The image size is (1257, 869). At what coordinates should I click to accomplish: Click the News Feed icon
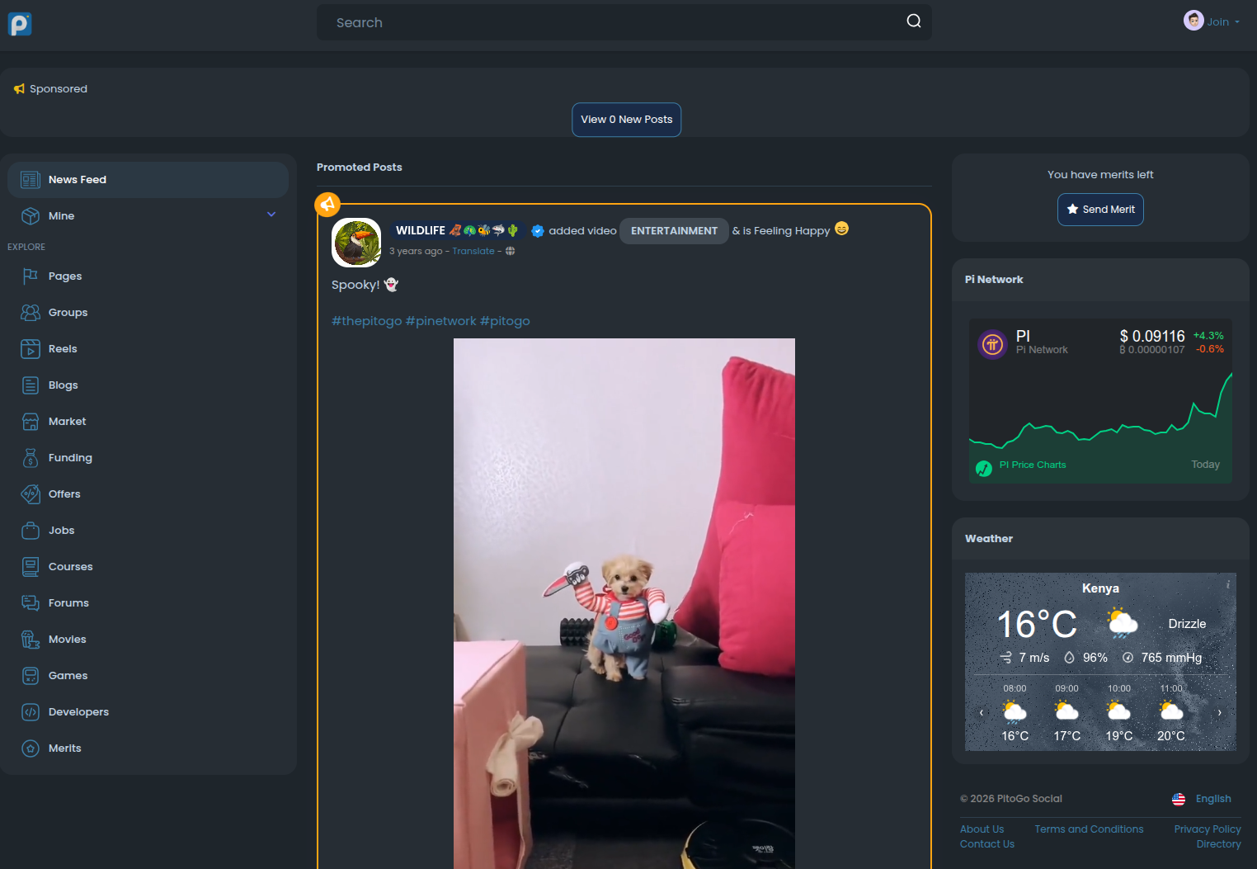click(31, 180)
